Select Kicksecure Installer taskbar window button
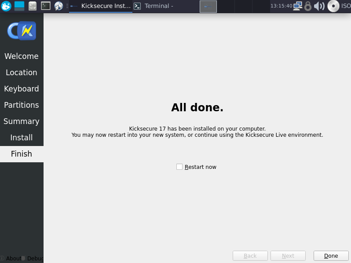 [x=101, y=6]
